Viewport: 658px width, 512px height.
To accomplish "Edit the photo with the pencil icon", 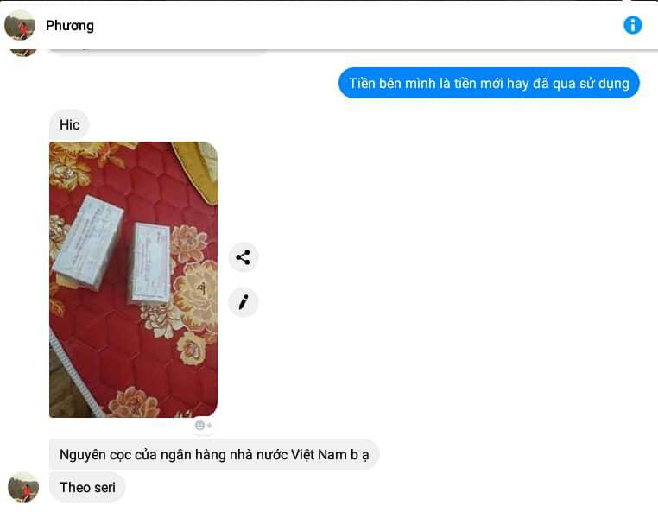I will coord(243,301).
